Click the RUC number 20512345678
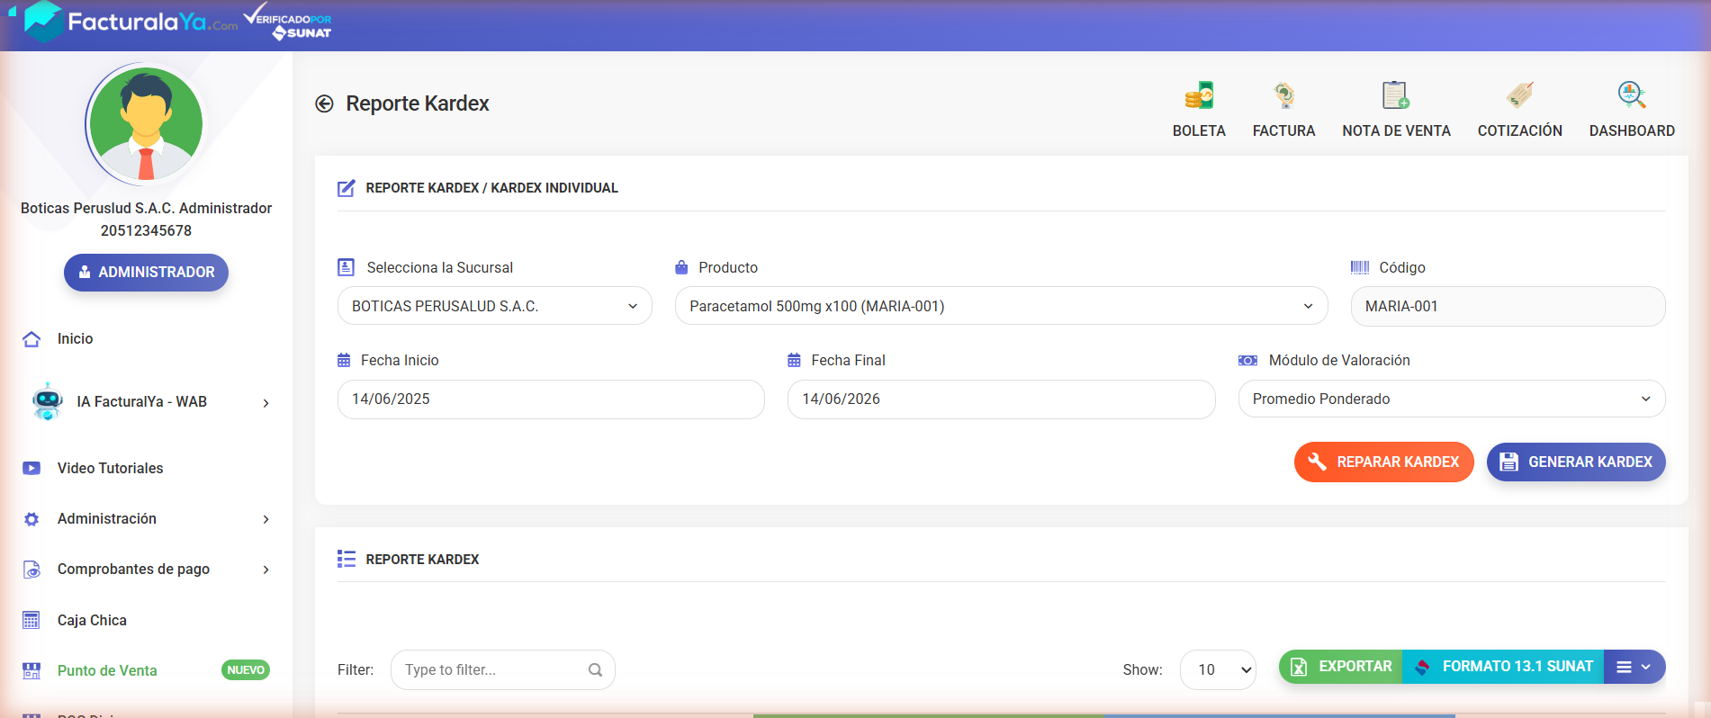Screen dimensions: 1711x718 (146, 230)
